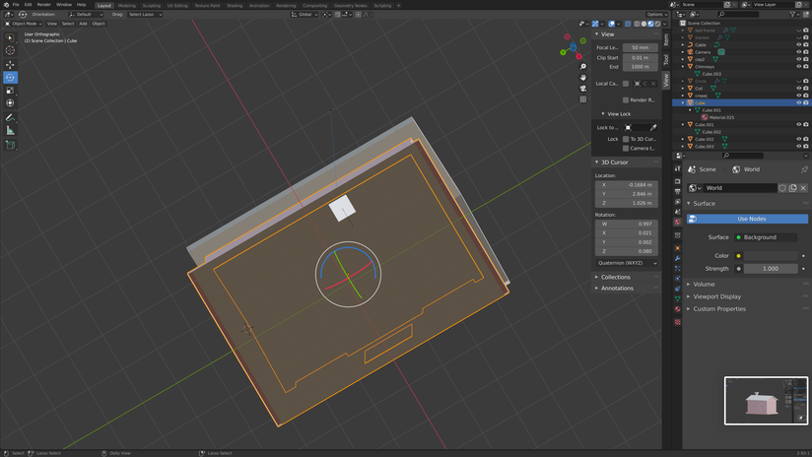Image resolution: width=812 pixels, height=457 pixels.
Task: Open the Output properties tab icon
Action: tap(677, 191)
